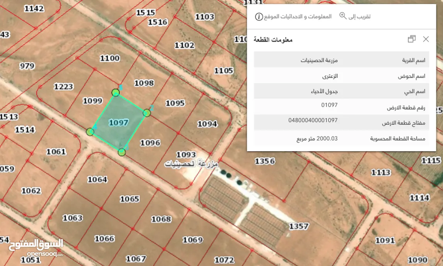This screenshot has width=443, height=266.
Task: Select parcel 1098 on the map
Action: pos(144,83)
